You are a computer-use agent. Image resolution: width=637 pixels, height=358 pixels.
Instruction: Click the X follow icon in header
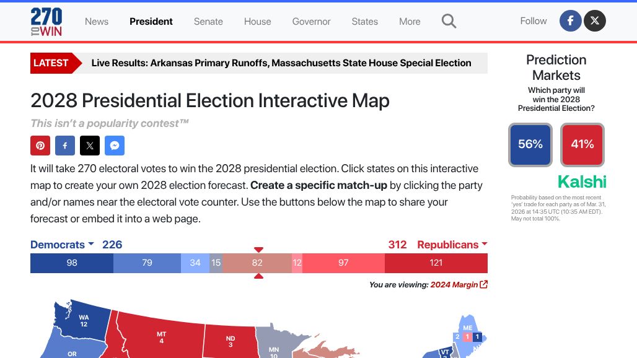pyautogui.click(x=595, y=21)
